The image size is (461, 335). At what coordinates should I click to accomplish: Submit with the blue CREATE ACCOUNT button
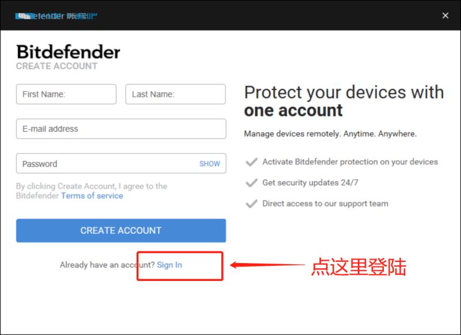(121, 230)
